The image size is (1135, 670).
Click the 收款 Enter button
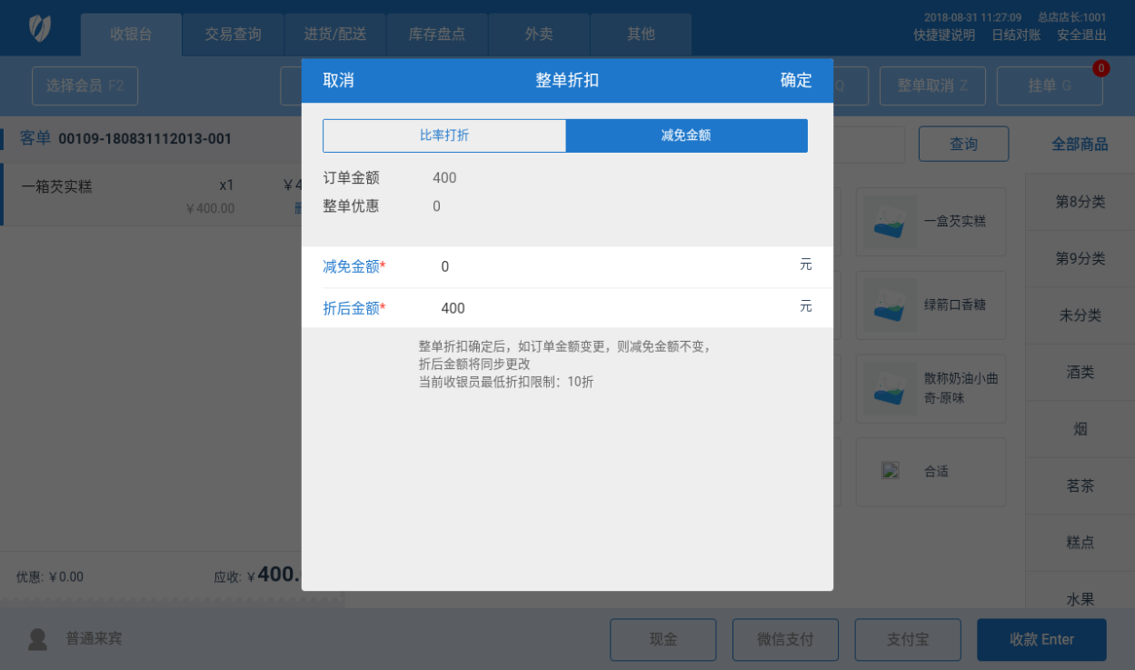[x=1041, y=639]
